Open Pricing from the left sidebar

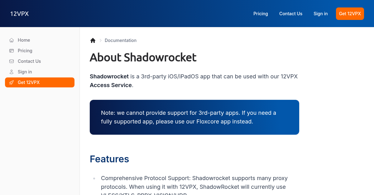pyautogui.click(x=25, y=51)
